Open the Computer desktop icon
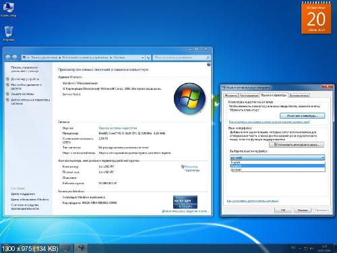The width and height of the screenshot is (337, 253). point(8,9)
